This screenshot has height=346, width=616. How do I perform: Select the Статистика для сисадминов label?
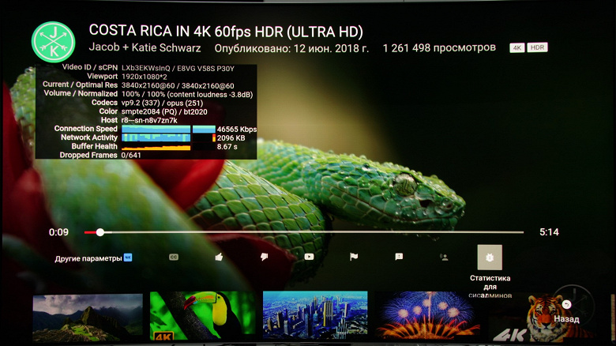point(490,287)
